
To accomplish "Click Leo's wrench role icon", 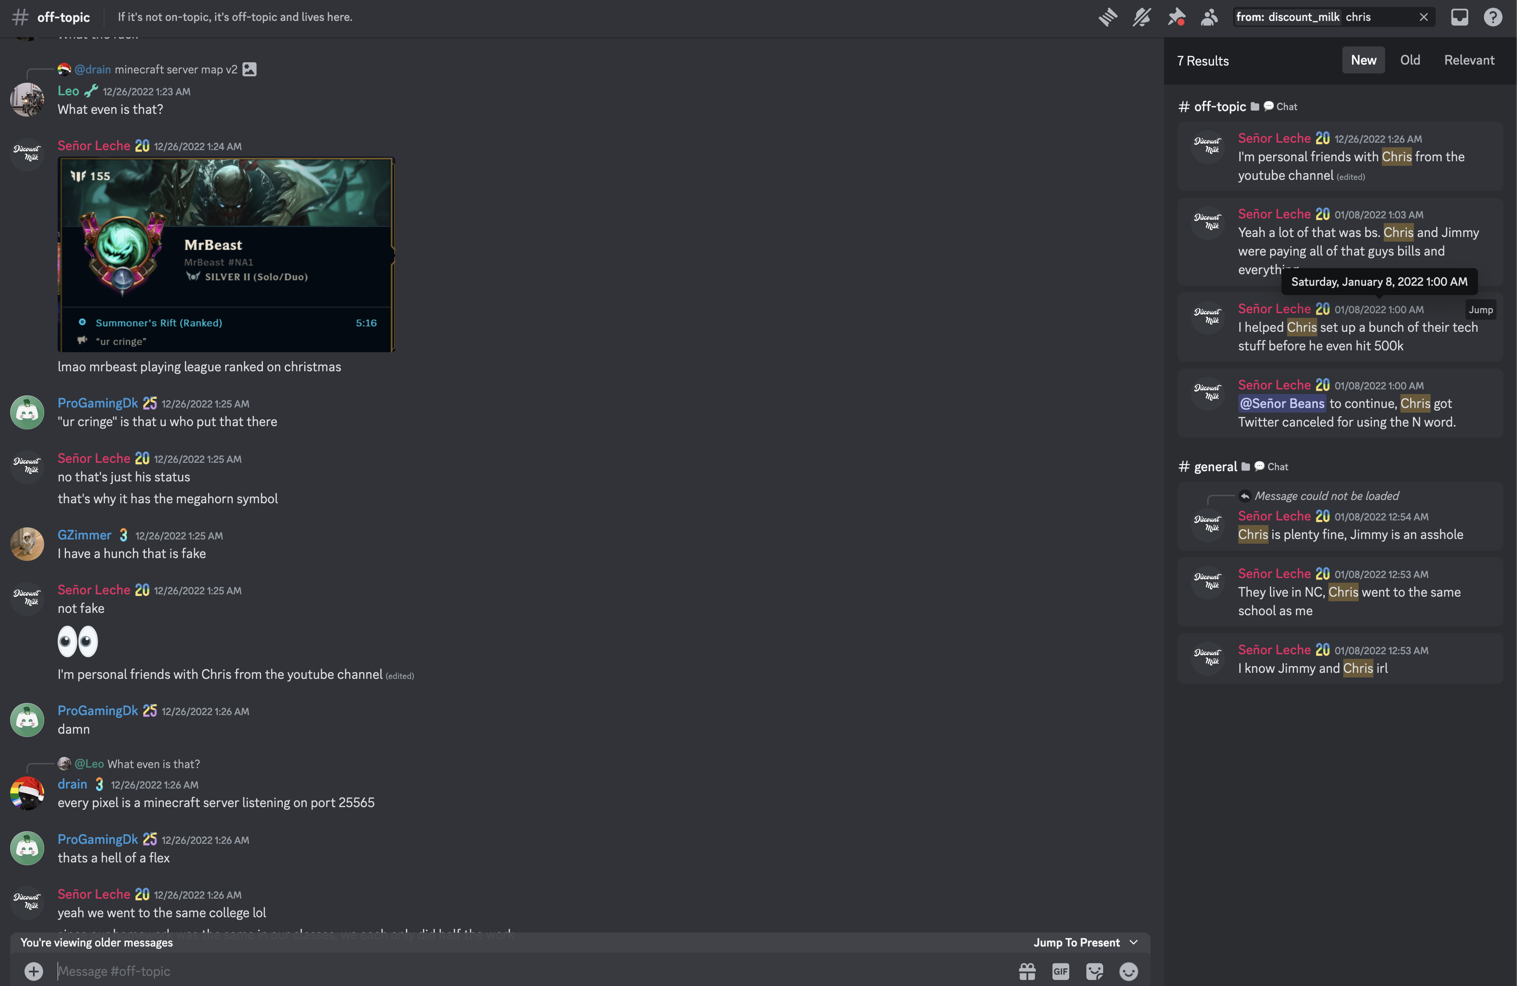I will coord(91,91).
